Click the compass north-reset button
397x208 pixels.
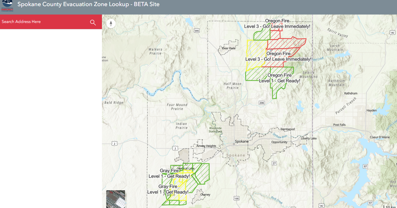click(x=111, y=23)
